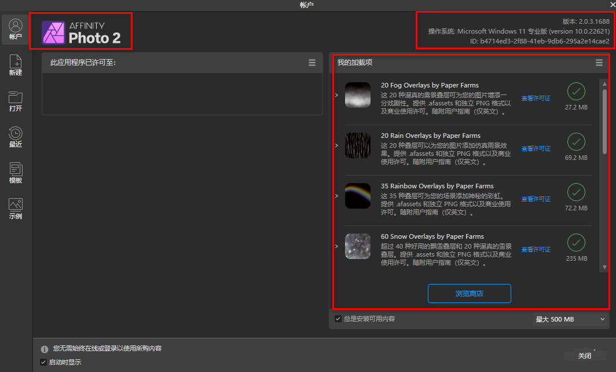Click the installed checkmark for 60 Snow Overlays

(x=576, y=242)
